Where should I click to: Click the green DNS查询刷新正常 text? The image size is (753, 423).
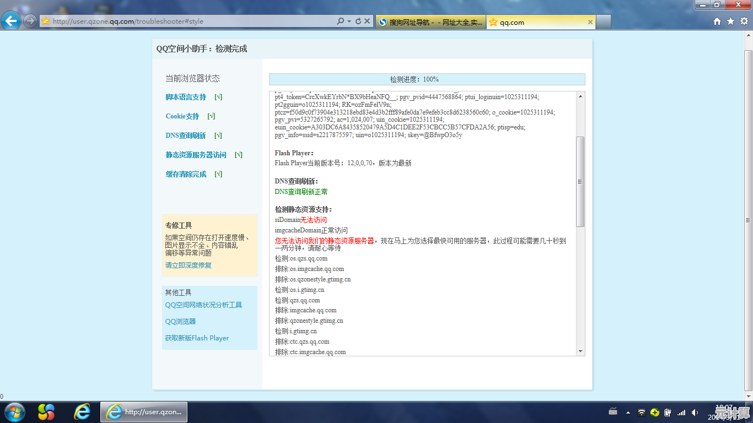pyautogui.click(x=301, y=192)
